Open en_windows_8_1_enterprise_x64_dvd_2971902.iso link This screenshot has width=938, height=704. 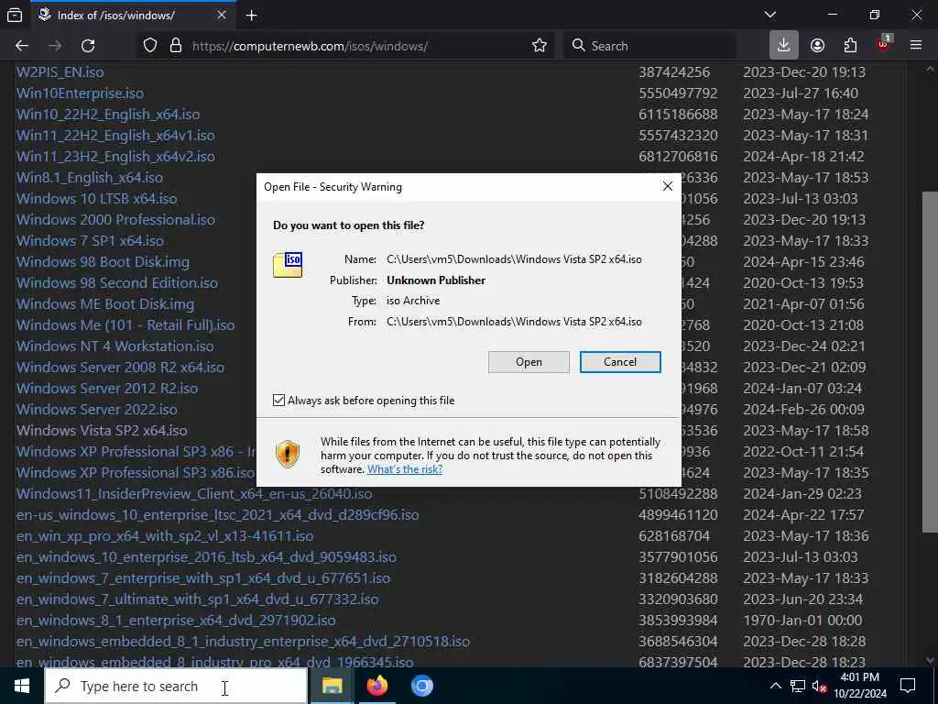click(176, 620)
